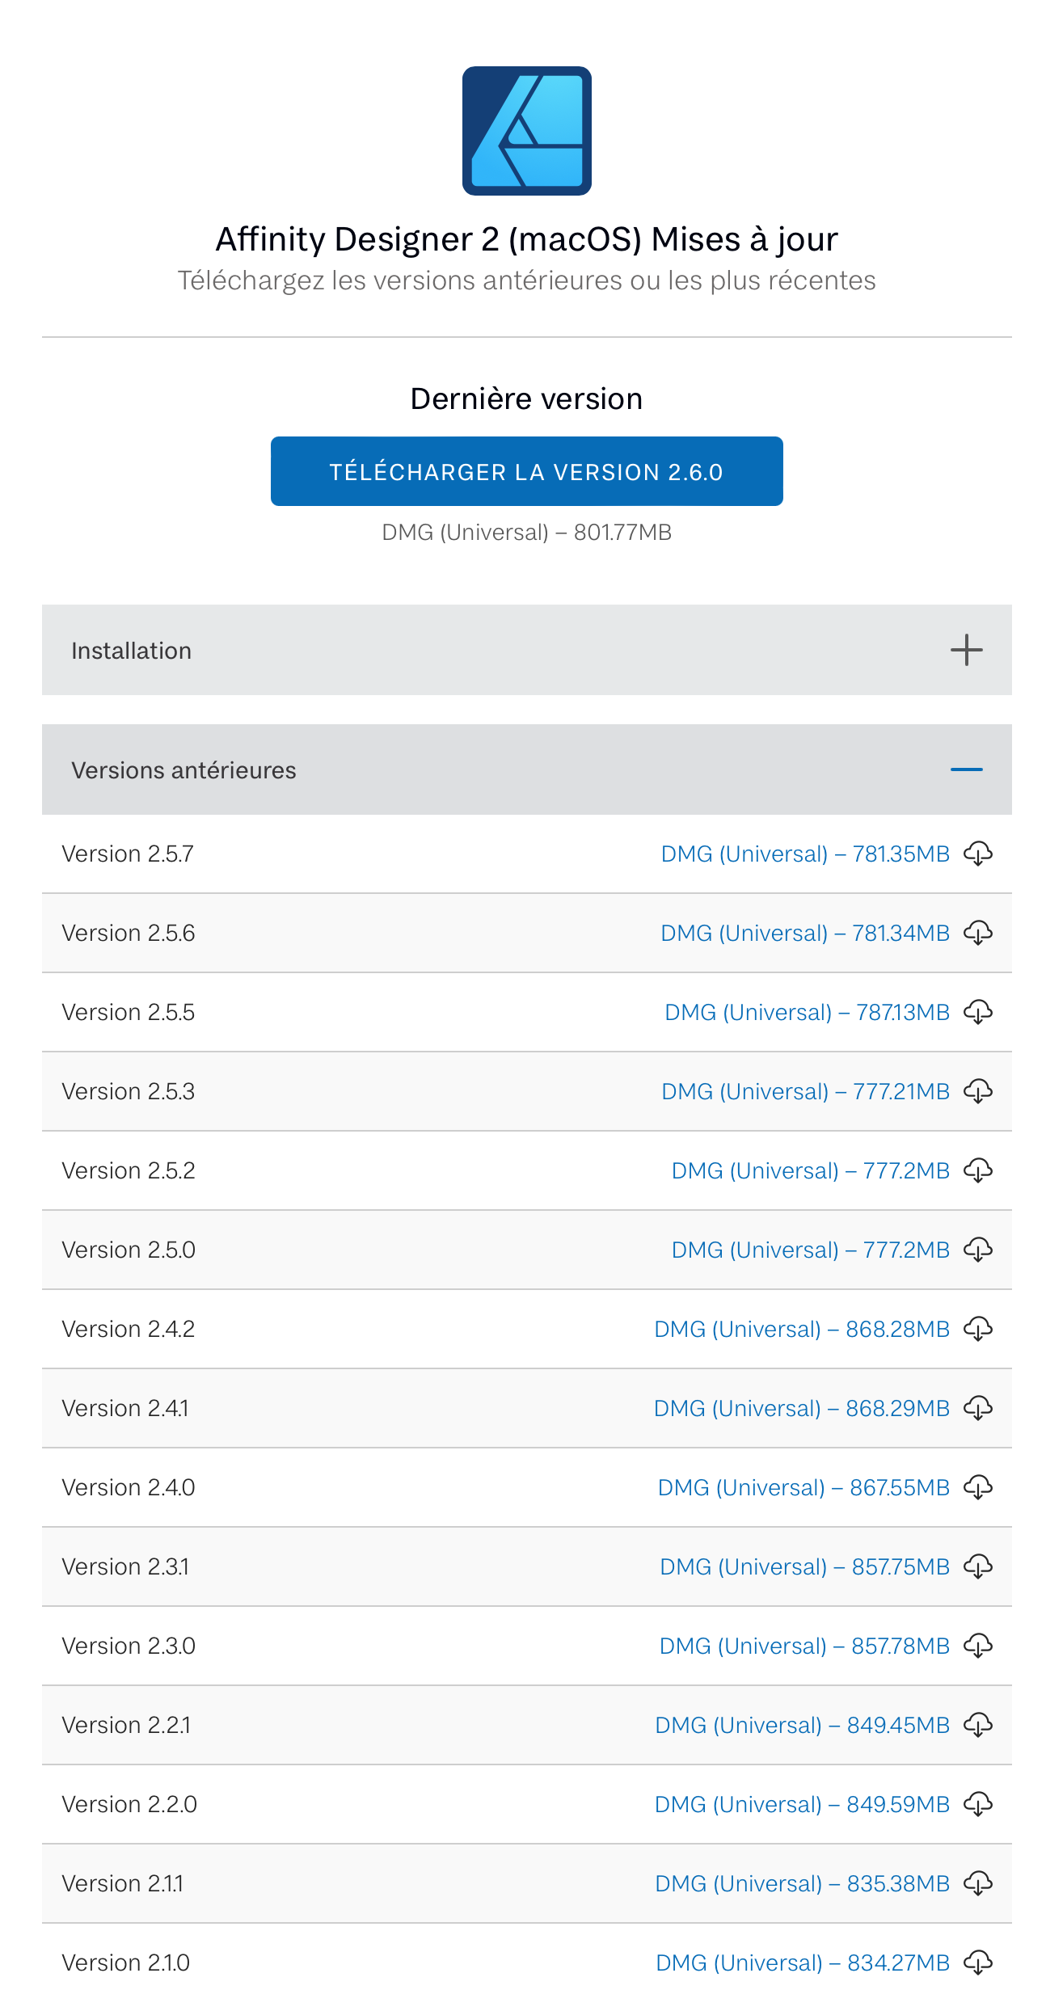1046x1990 pixels.
Task: Click download cloud icon for Version 2.3.0
Action: [x=978, y=1646]
